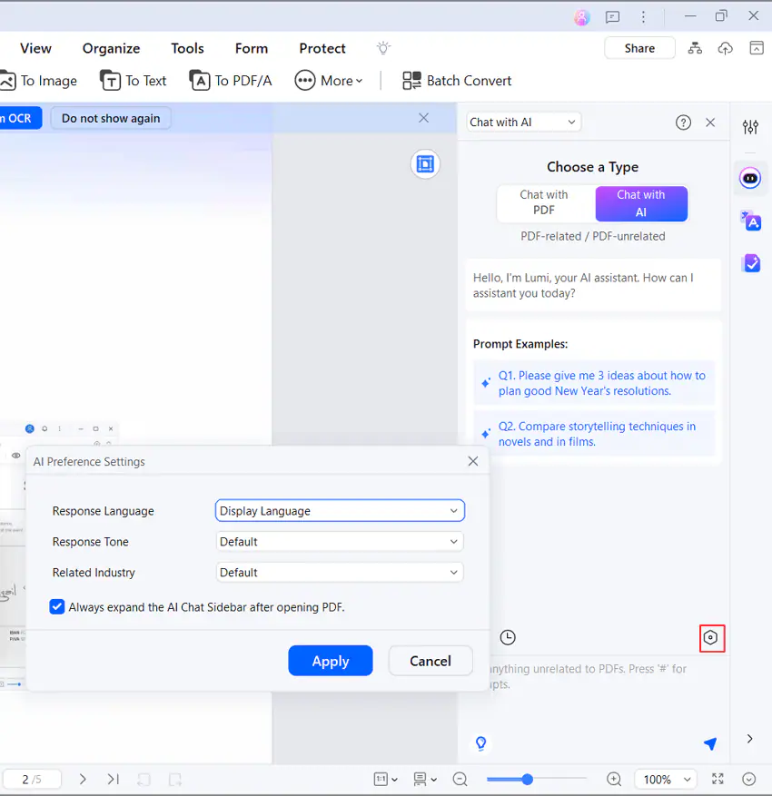Screen dimensions: 772x796
Task: Open the AI Proofread sidebar icon
Action: [x=750, y=263]
